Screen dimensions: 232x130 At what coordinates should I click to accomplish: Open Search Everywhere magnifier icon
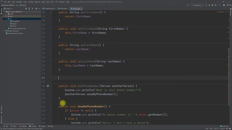pos(231,5)
